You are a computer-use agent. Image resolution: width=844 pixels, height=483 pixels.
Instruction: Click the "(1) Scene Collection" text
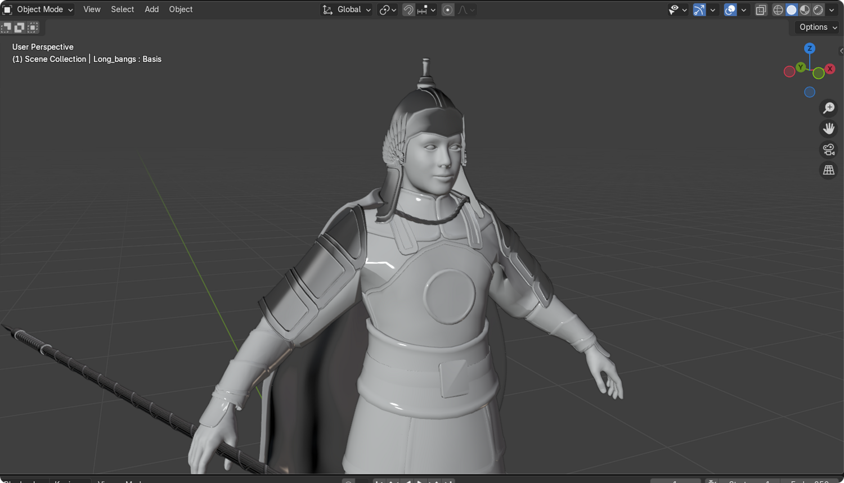point(49,59)
